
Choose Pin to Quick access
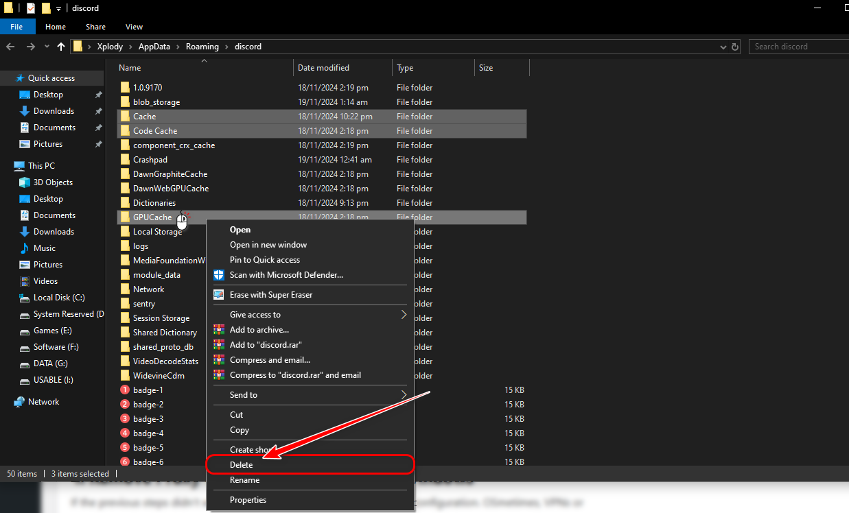click(x=311, y=260)
